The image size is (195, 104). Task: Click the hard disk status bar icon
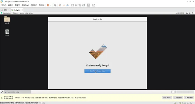[175, 103]
